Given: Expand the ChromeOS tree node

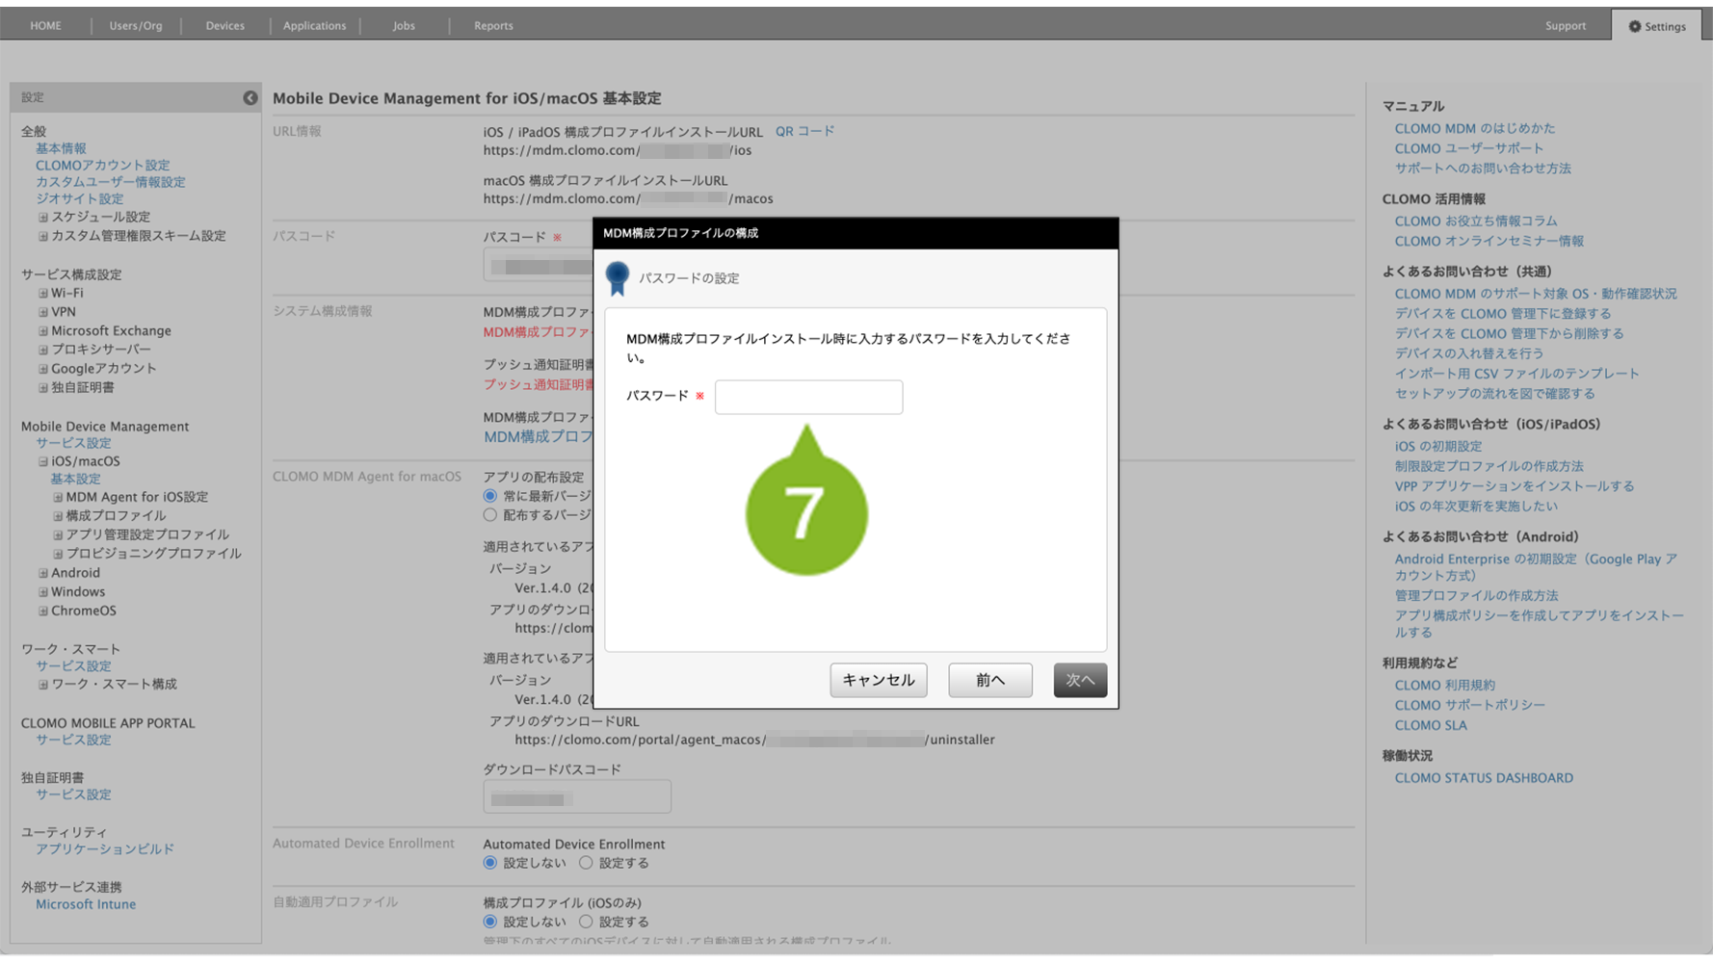Looking at the screenshot, I should [42, 612].
